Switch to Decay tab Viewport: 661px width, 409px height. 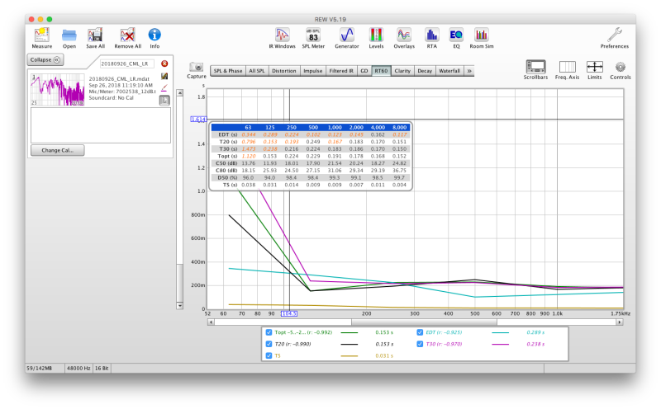(x=425, y=71)
